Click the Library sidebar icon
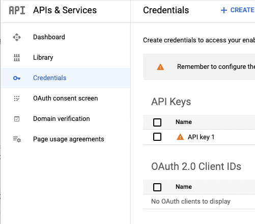This screenshot has width=255, height=224. coord(17,58)
